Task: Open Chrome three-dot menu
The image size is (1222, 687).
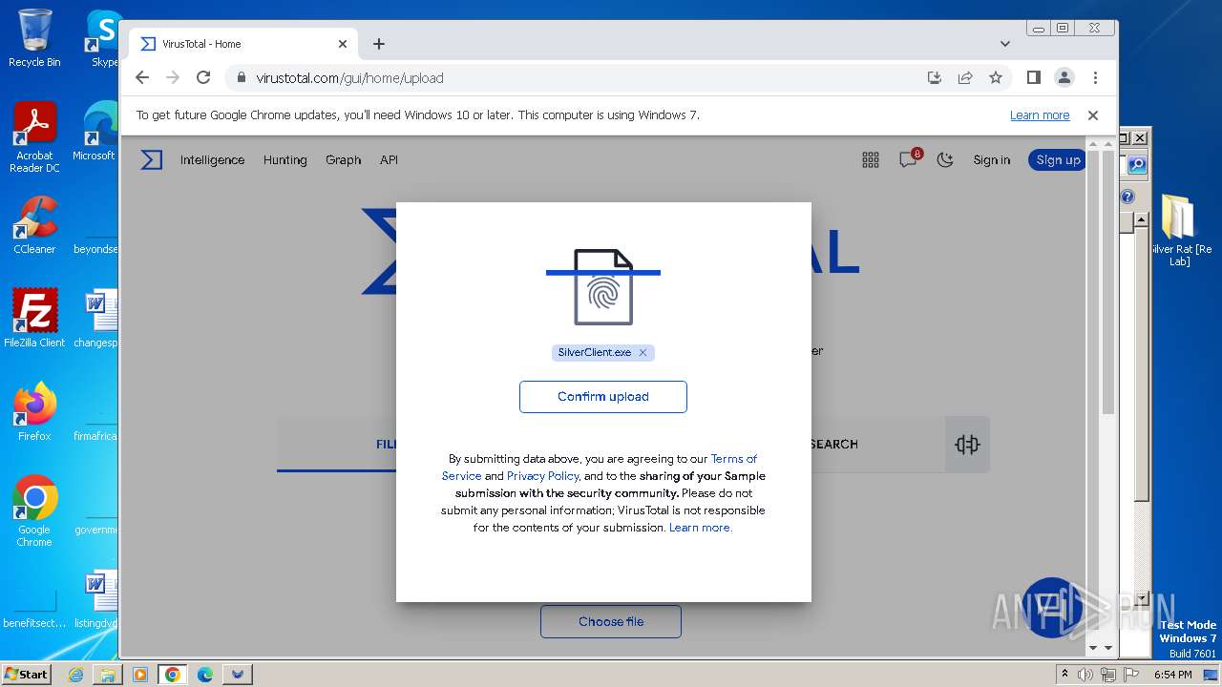Action: (1095, 77)
